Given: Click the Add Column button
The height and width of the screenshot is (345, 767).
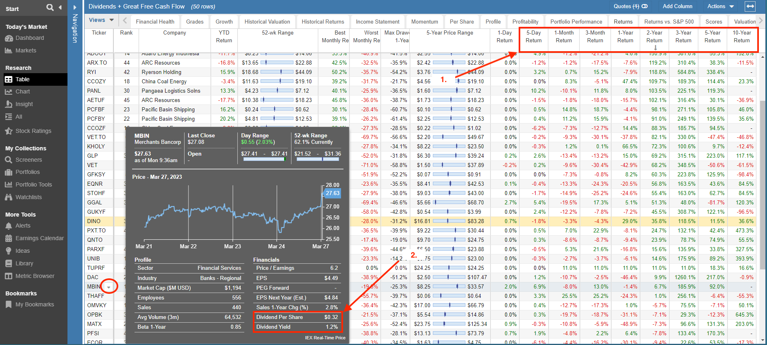Looking at the screenshot, I should coord(677,6).
